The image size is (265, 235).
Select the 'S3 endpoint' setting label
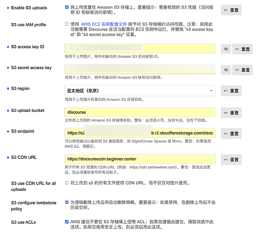coord(23,131)
